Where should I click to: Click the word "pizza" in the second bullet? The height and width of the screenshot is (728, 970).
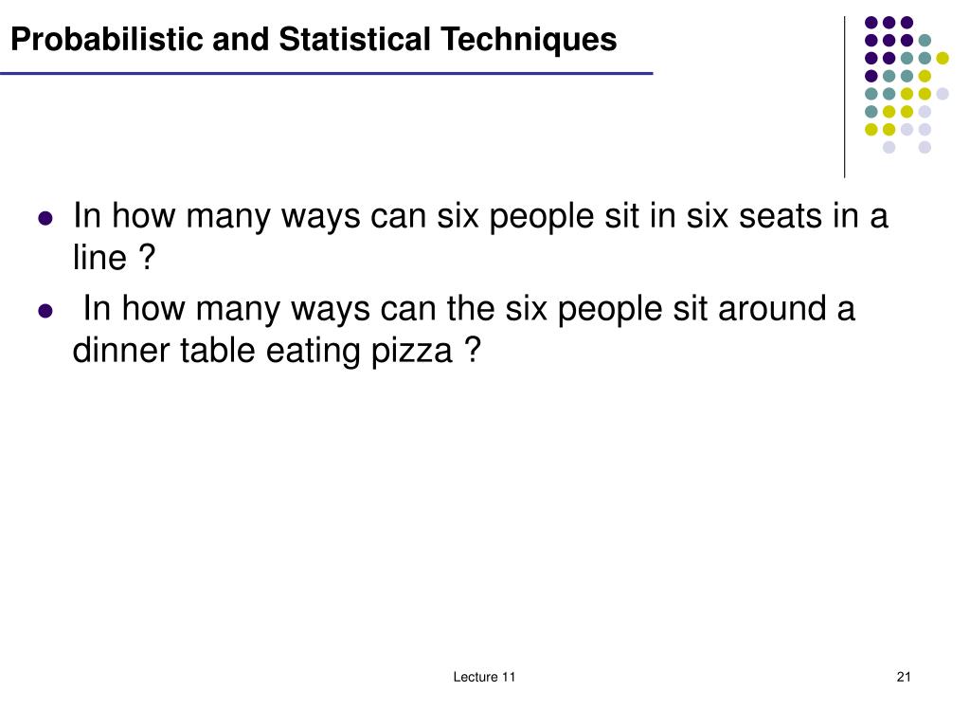click(x=411, y=351)
